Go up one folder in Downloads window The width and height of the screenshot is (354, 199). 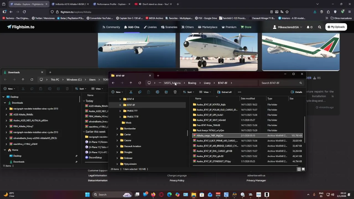coord(23,80)
